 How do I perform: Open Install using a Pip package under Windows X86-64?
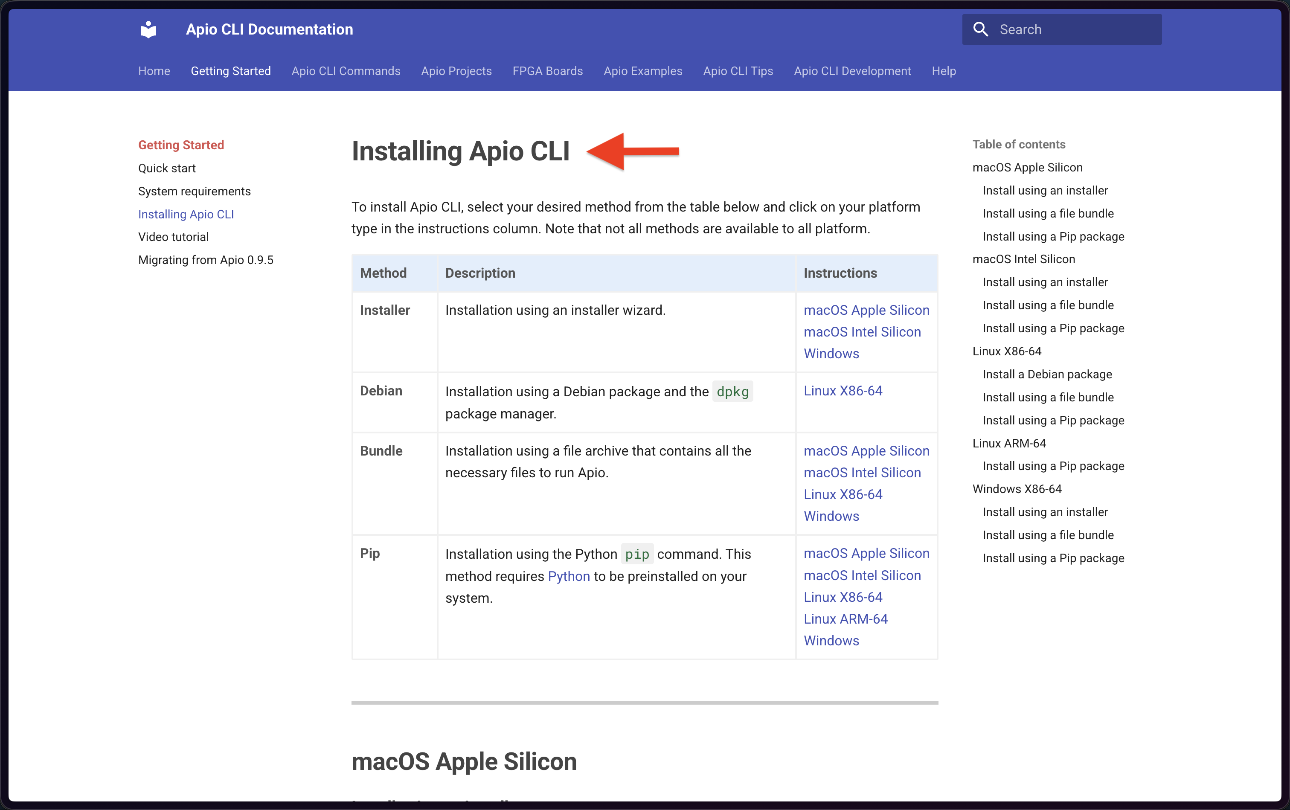pyautogui.click(x=1053, y=558)
